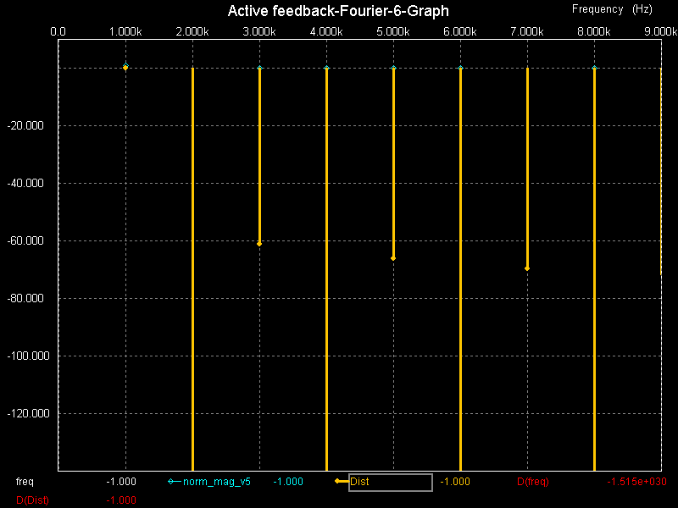Click the data point at 1.000k
678x508 pixels.
[125, 67]
